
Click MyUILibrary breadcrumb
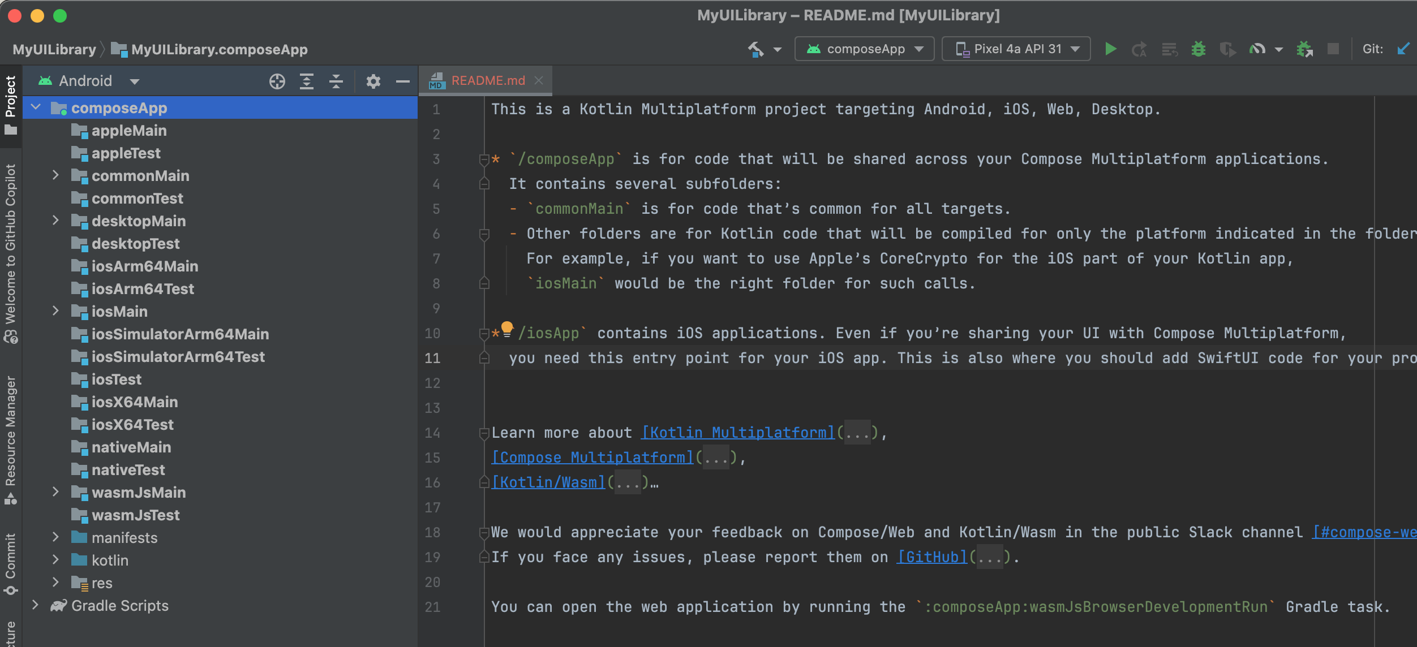point(54,50)
